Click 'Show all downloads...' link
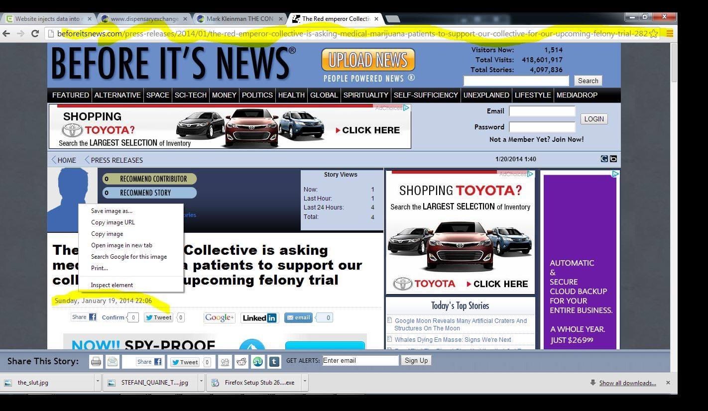Screen dimensions: 708x411 pyautogui.click(x=627, y=383)
